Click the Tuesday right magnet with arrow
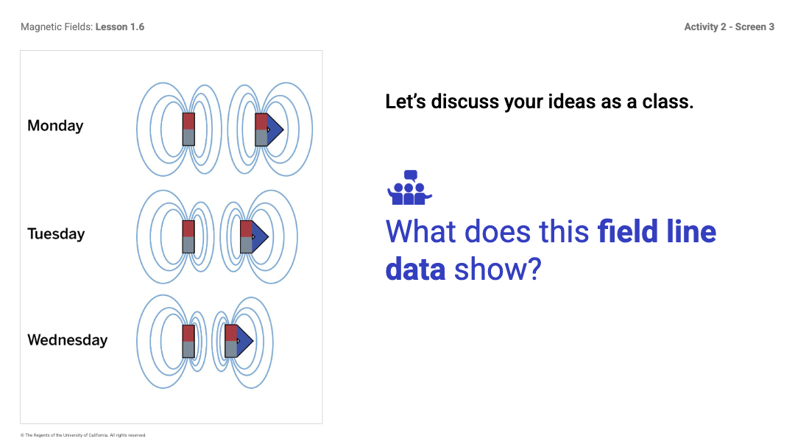This screenshot has width=795, height=447. point(254,236)
